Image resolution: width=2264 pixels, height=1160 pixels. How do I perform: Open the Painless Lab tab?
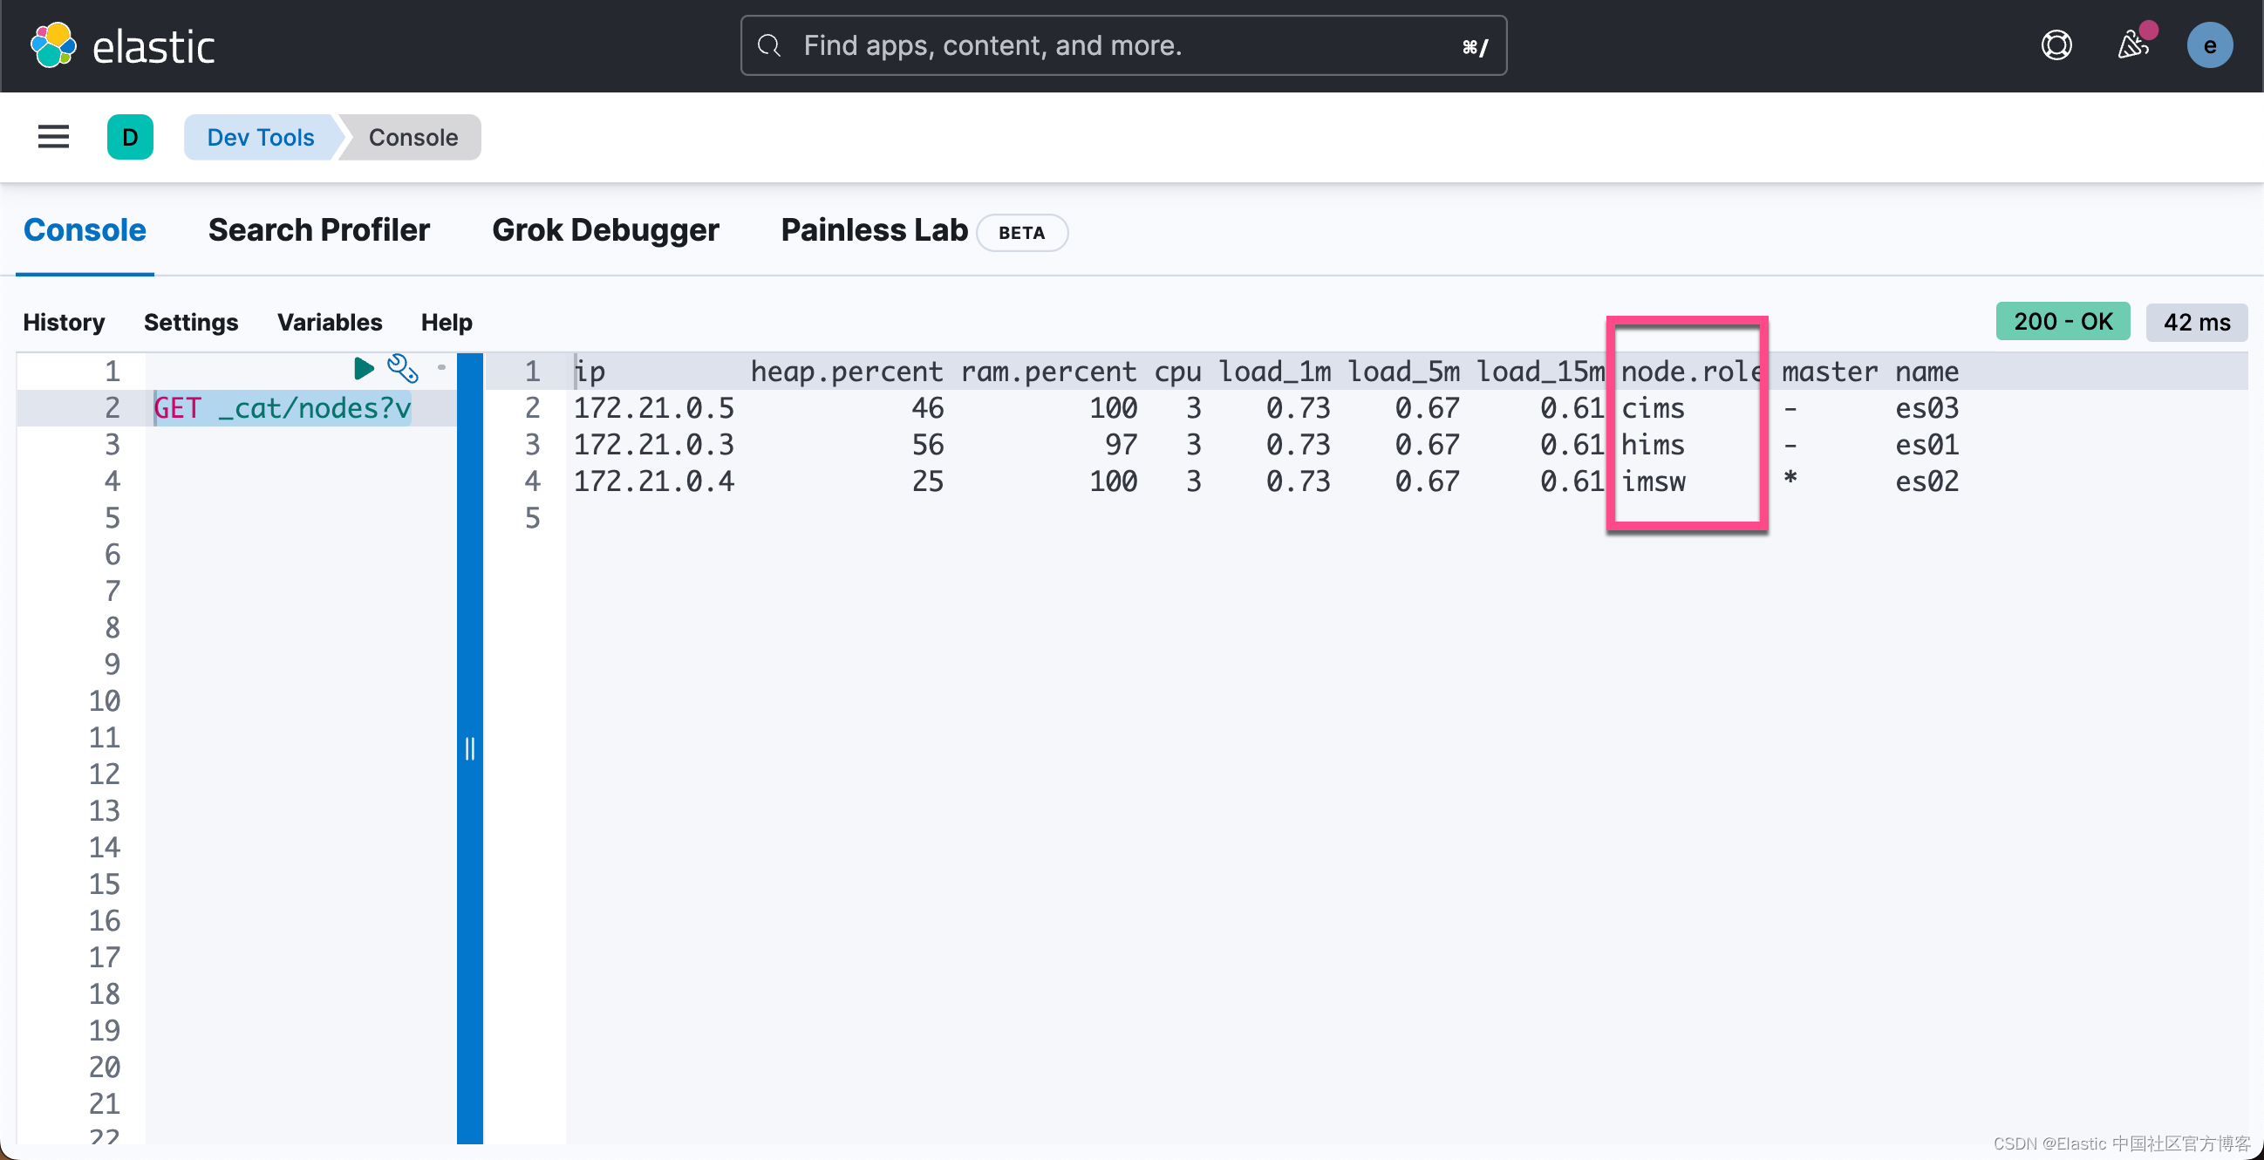pyautogui.click(x=874, y=230)
